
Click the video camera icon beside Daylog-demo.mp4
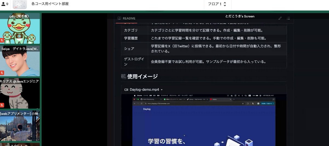[x=126, y=90]
